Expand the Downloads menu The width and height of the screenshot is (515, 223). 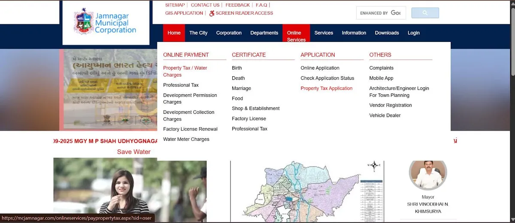click(x=387, y=33)
